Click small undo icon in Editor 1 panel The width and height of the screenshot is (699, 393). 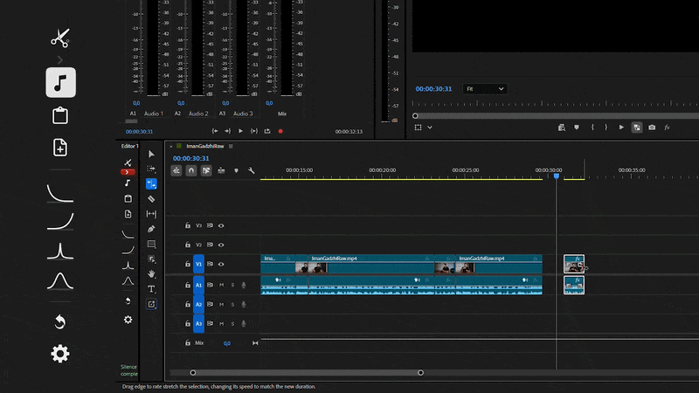[x=128, y=301]
